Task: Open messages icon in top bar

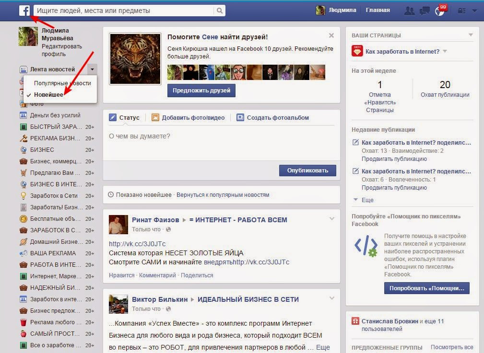Action: point(425,11)
